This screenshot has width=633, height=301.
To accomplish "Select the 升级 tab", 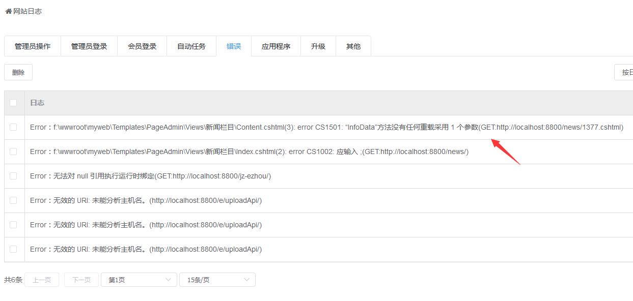I will pos(318,46).
